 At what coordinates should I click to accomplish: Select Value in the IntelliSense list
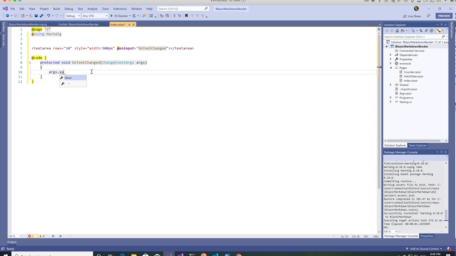[x=73, y=78]
